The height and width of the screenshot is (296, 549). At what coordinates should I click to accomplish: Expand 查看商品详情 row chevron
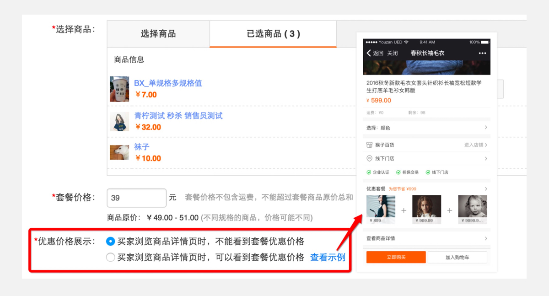tap(486, 238)
